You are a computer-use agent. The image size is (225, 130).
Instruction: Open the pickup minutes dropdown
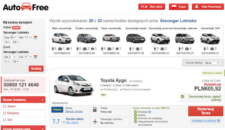click(x=16, y=42)
